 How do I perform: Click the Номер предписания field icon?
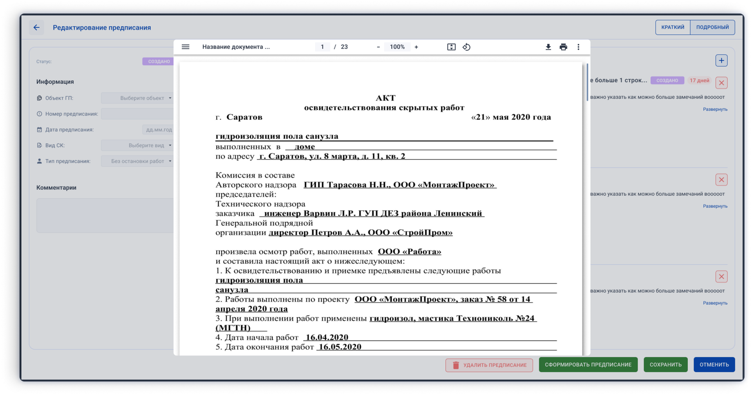39,114
